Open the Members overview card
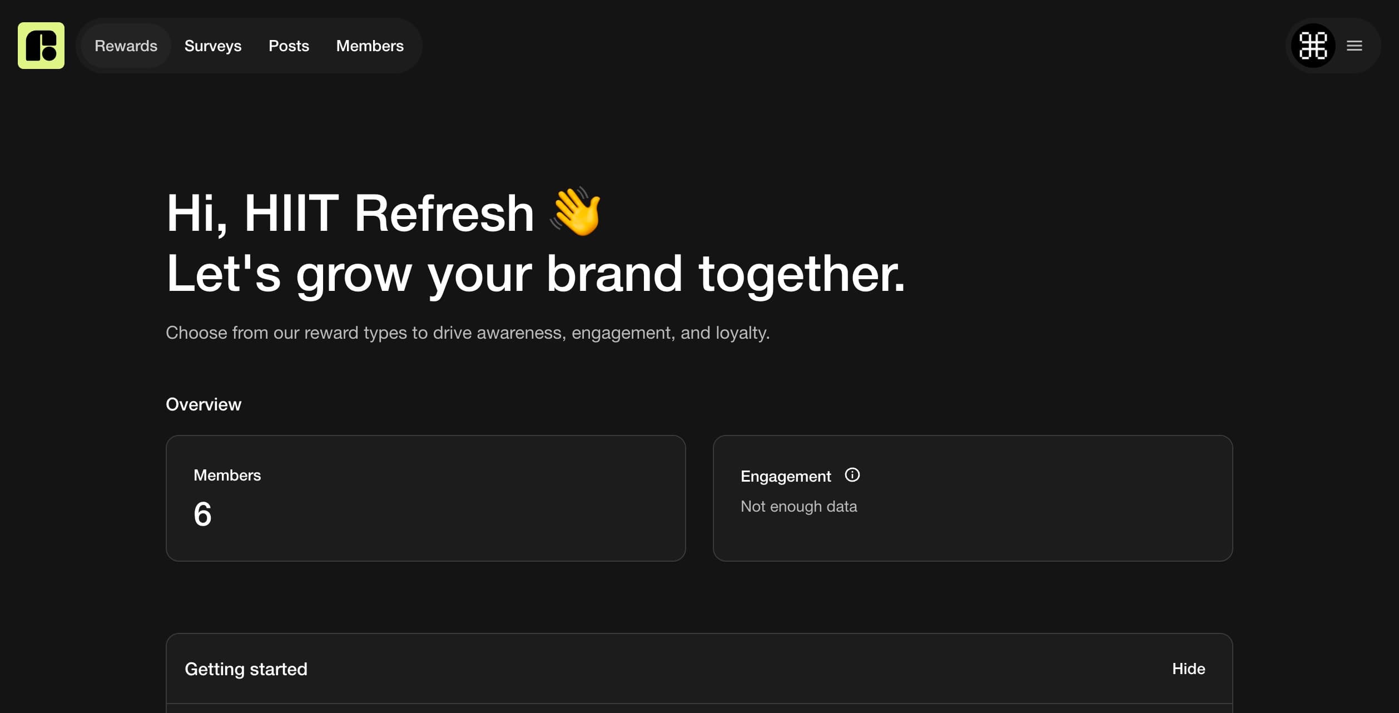 tap(425, 498)
